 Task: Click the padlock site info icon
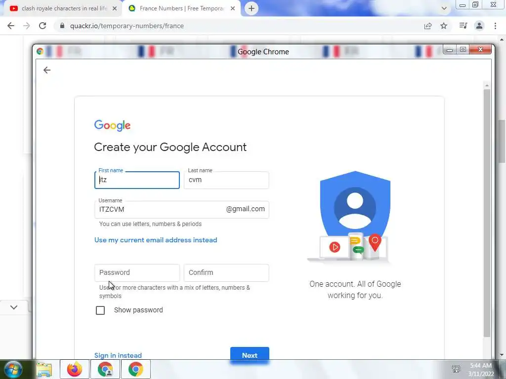pos(62,26)
